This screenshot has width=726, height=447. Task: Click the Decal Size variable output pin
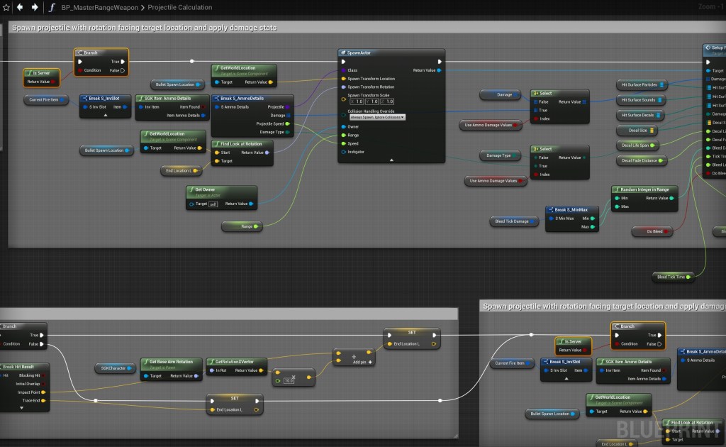652,131
